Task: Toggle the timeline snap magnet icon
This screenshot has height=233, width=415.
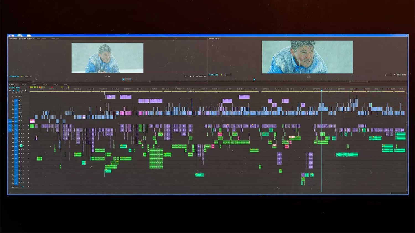Action: coord(14,90)
